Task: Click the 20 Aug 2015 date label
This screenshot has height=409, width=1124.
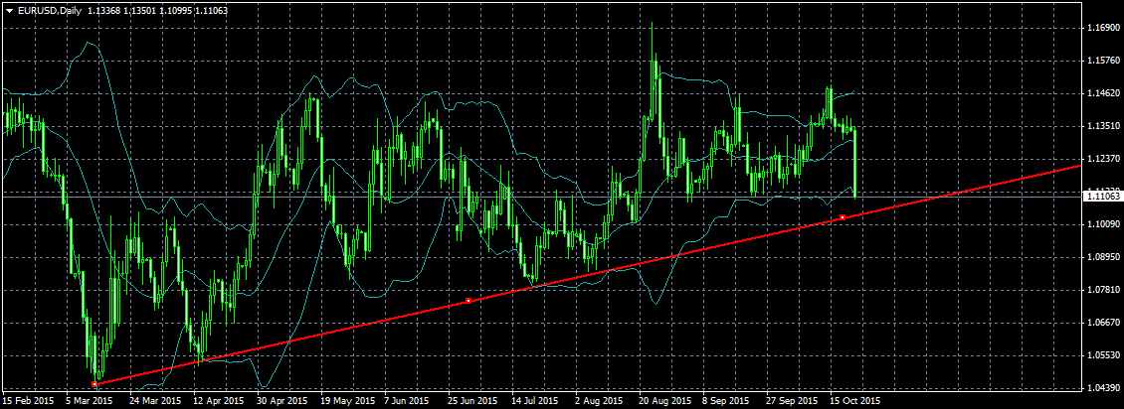Action: (x=666, y=400)
